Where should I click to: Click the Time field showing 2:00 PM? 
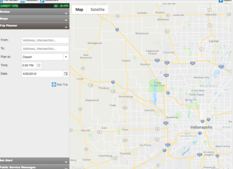click(x=29, y=65)
